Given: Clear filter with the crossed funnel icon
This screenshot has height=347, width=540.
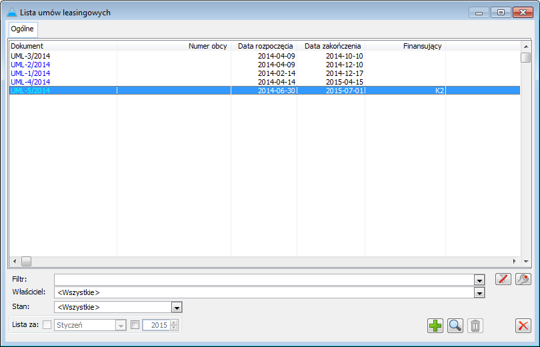Looking at the screenshot, I should pos(503,279).
